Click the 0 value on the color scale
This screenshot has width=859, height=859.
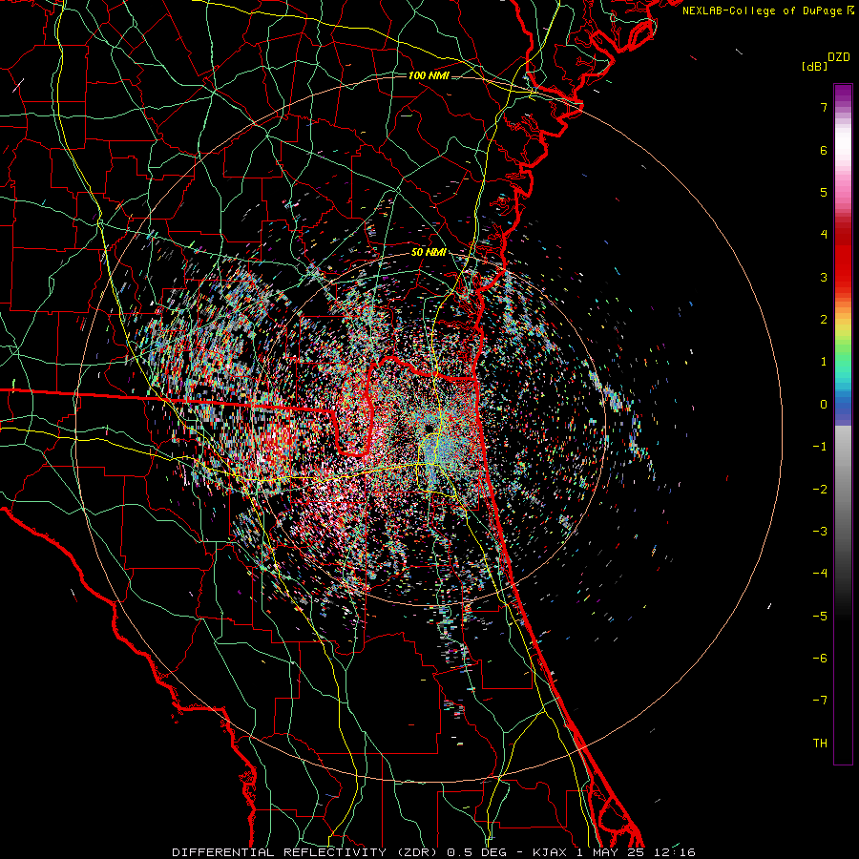click(x=824, y=405)
